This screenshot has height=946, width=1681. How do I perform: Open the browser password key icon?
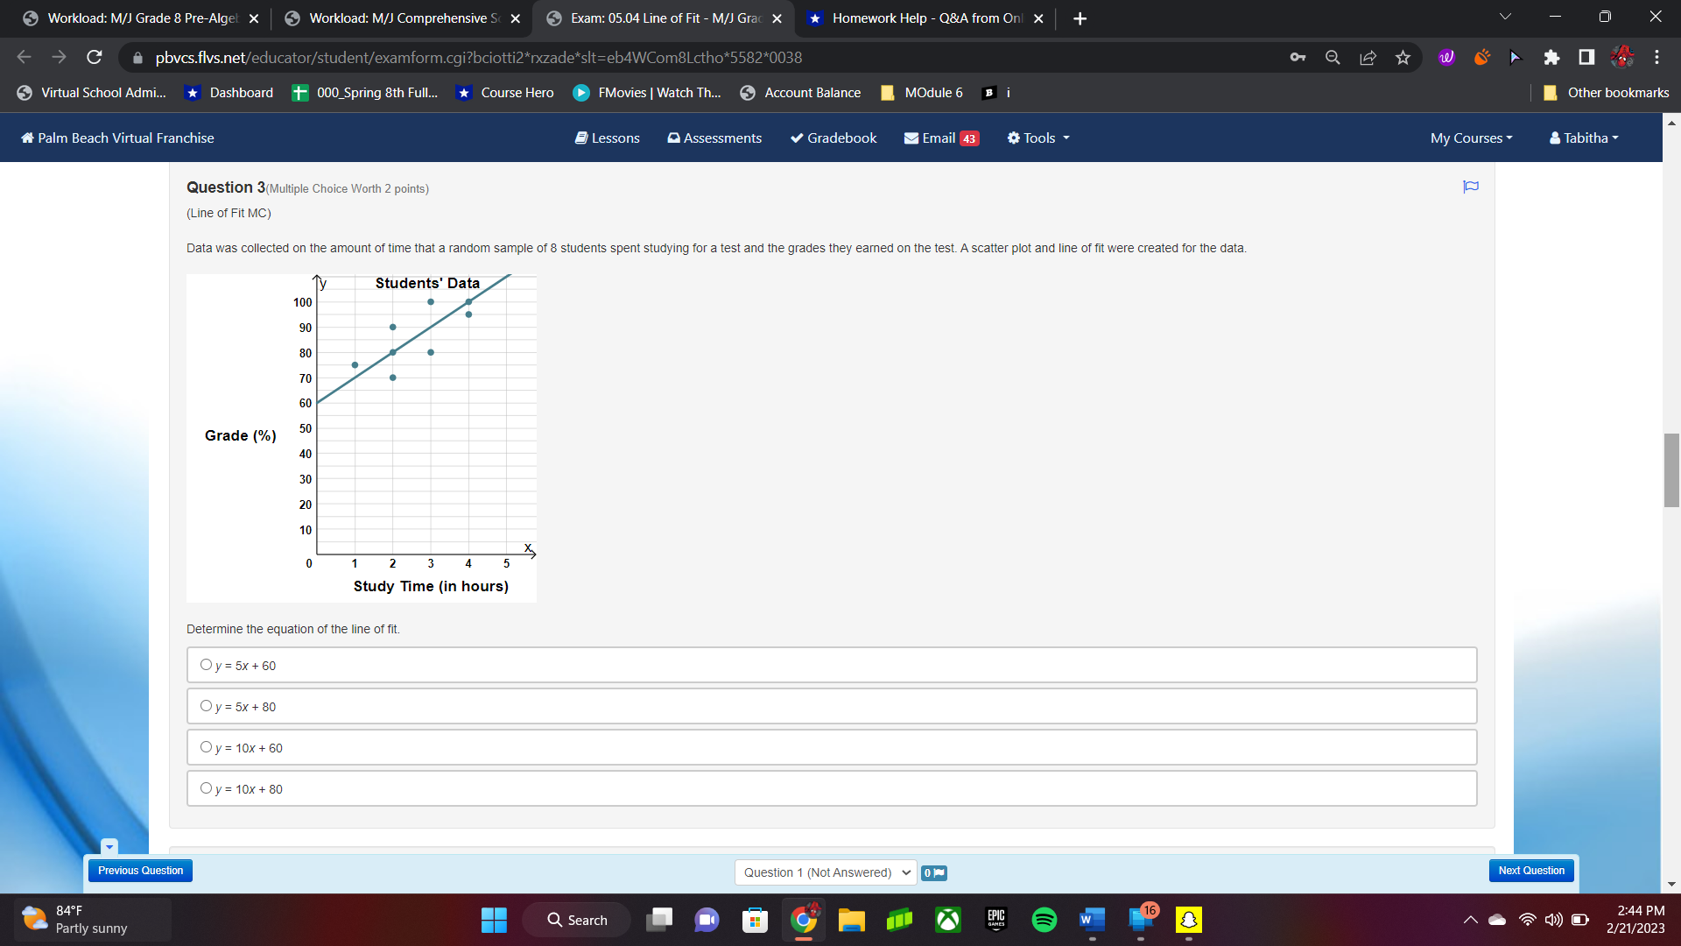(x=1298, y=57)
